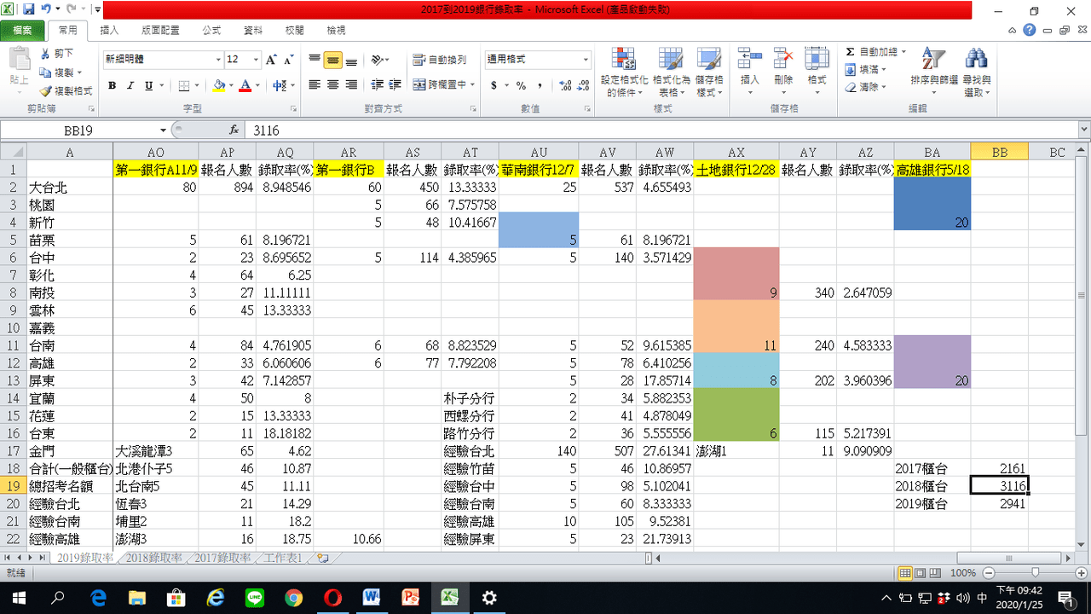Apply the red font color A
Viewport: 1091px width, 614px height.
[x=245, y=85]
